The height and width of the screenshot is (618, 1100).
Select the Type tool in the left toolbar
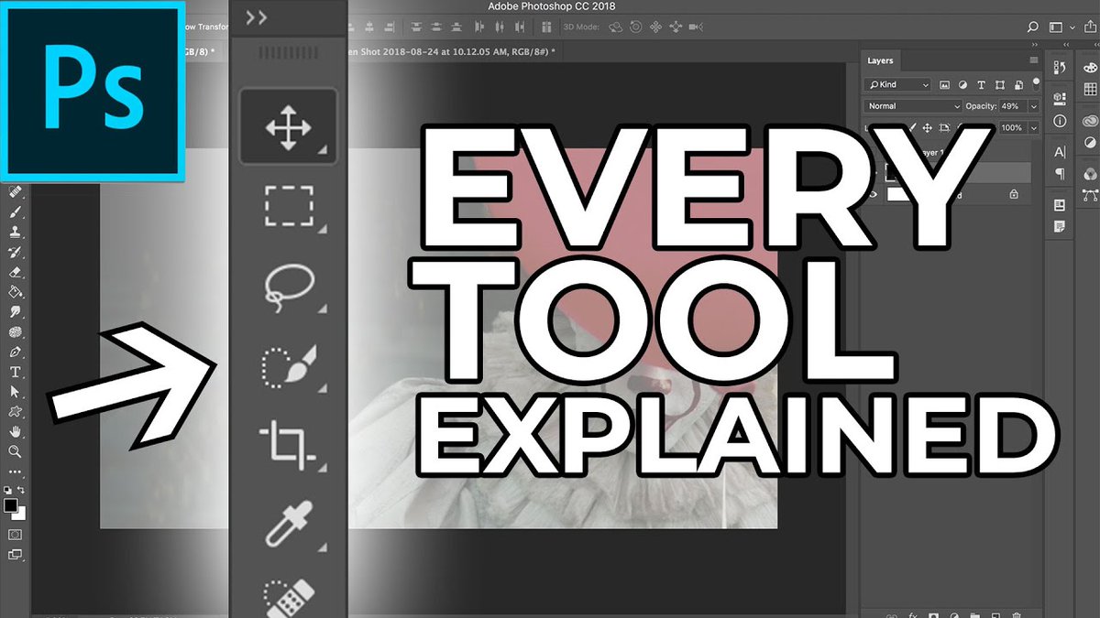click(x=15, y=372)
